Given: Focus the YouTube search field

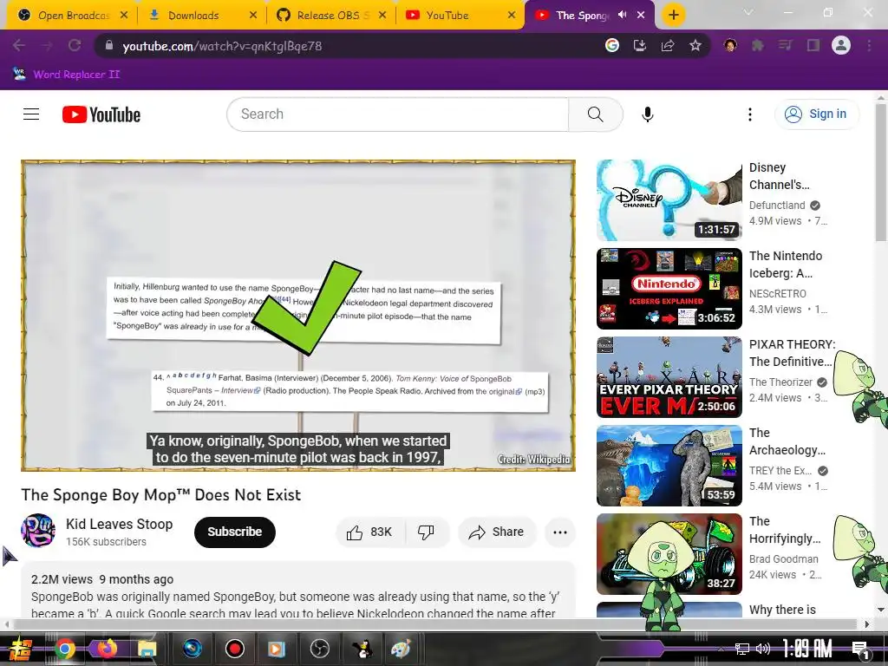Looking at the screenshot, I should [397, 114].
